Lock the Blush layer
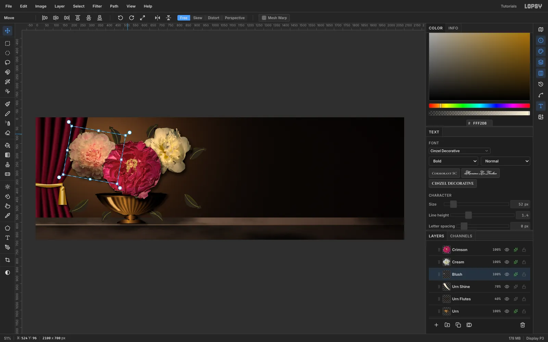 [x=524, y=274]
